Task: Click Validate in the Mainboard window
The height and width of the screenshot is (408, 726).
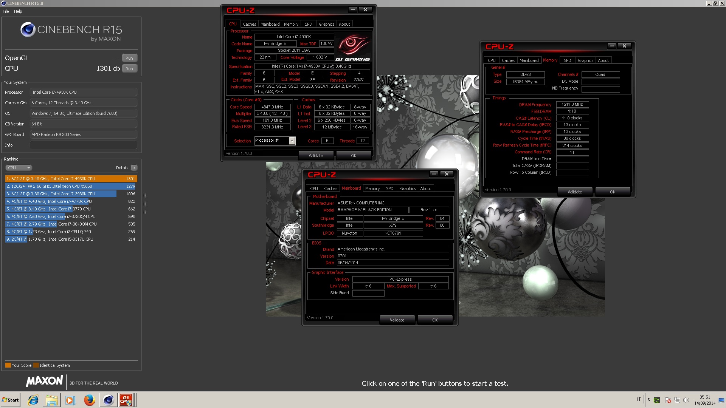Action: point(397,320)
